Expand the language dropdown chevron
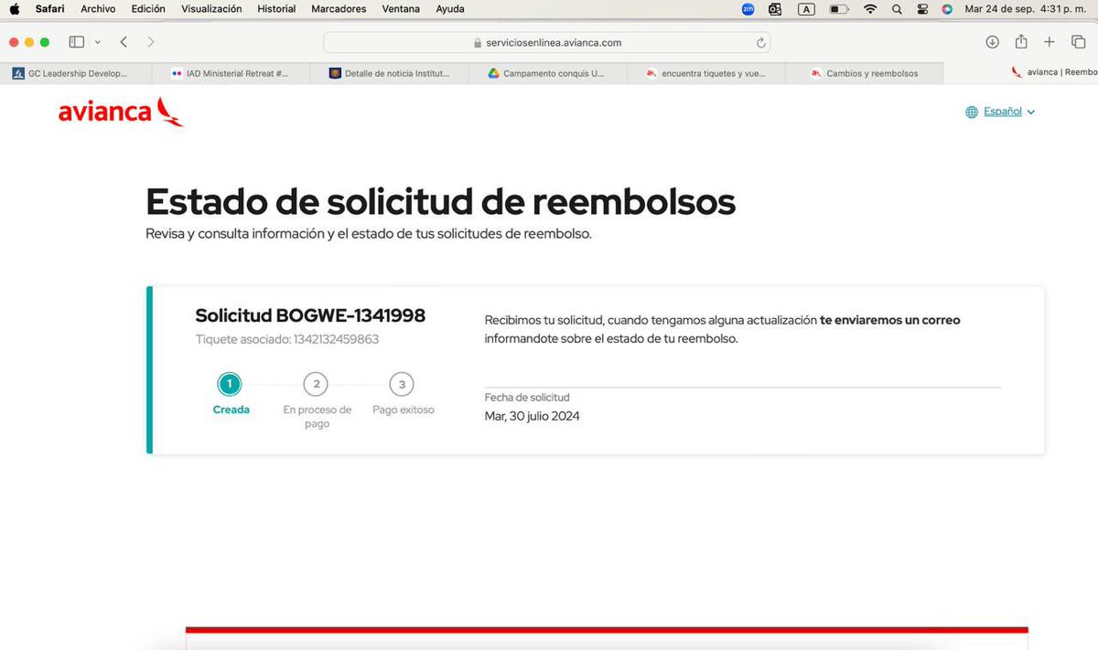Viewport: 1098px width, 650px height. [x=1031, y=112]
